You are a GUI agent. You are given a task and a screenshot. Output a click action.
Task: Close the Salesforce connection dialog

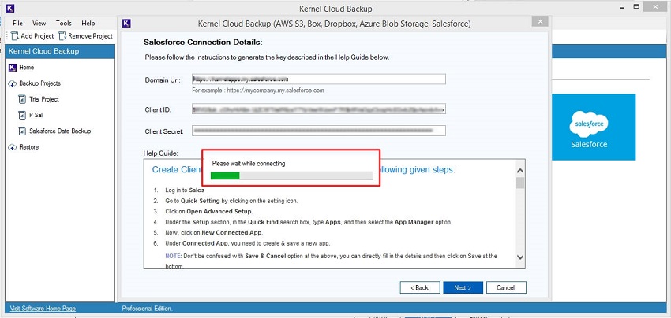pos(540,22)
